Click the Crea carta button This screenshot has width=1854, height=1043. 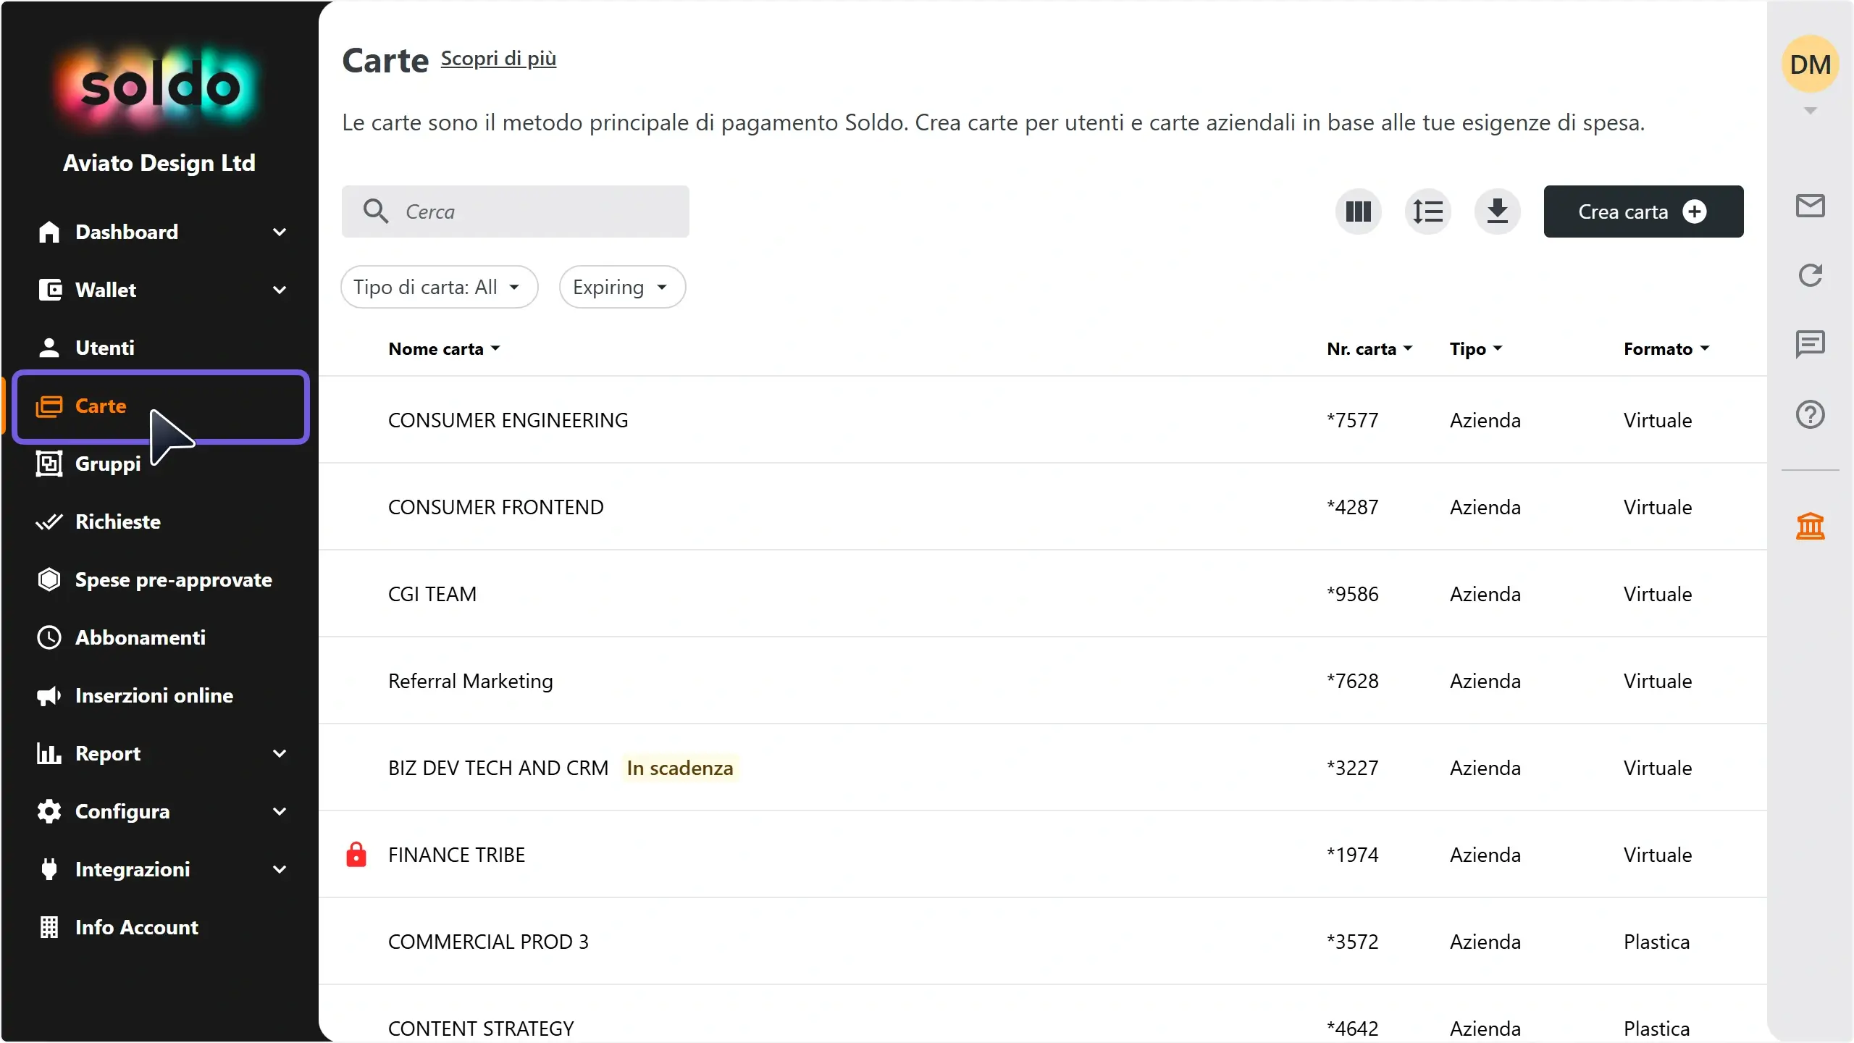point(1643,211)
